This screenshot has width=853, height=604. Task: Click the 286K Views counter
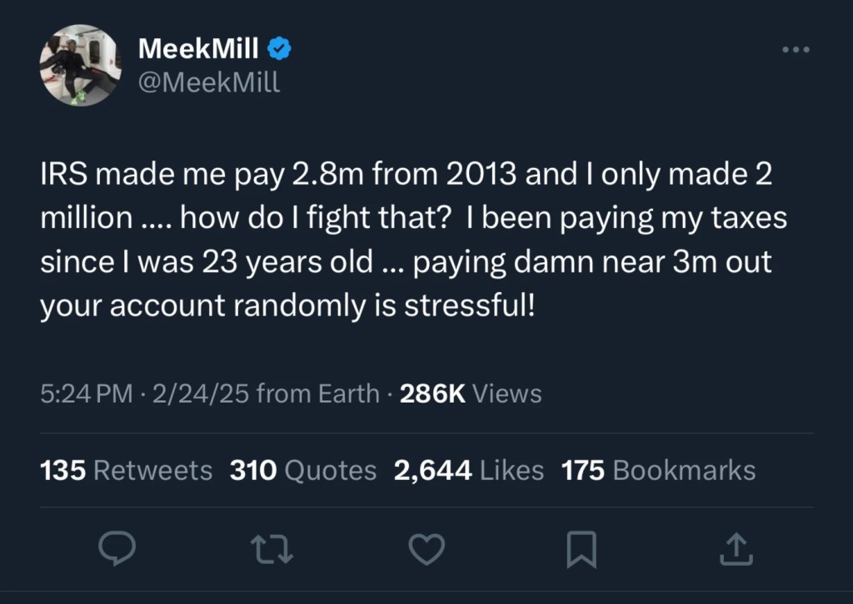click(x=471, y=394)
